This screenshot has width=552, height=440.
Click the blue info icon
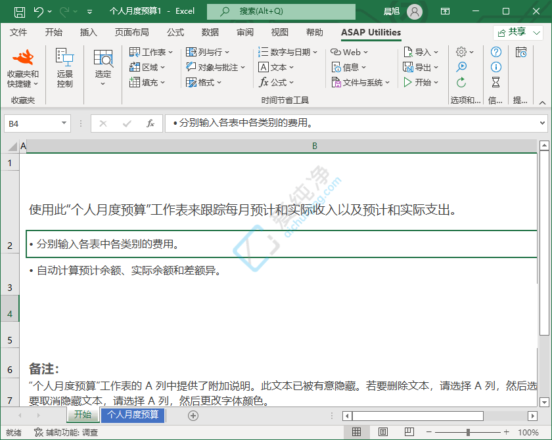pyautogui.click(x=495, y=67)
